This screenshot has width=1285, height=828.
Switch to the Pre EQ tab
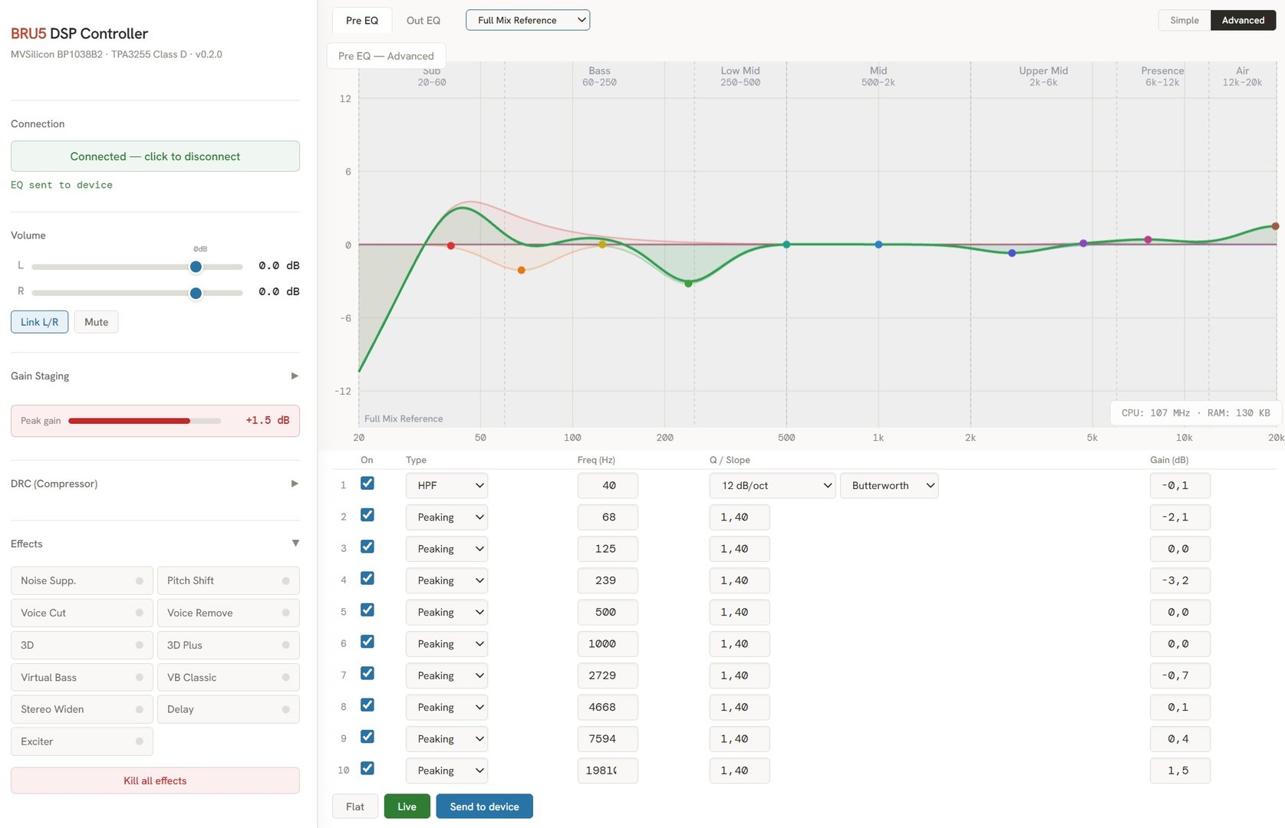coord(362,21)
